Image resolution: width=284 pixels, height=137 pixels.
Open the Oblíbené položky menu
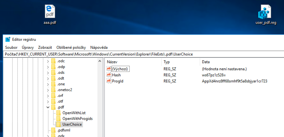coord(71,47)
